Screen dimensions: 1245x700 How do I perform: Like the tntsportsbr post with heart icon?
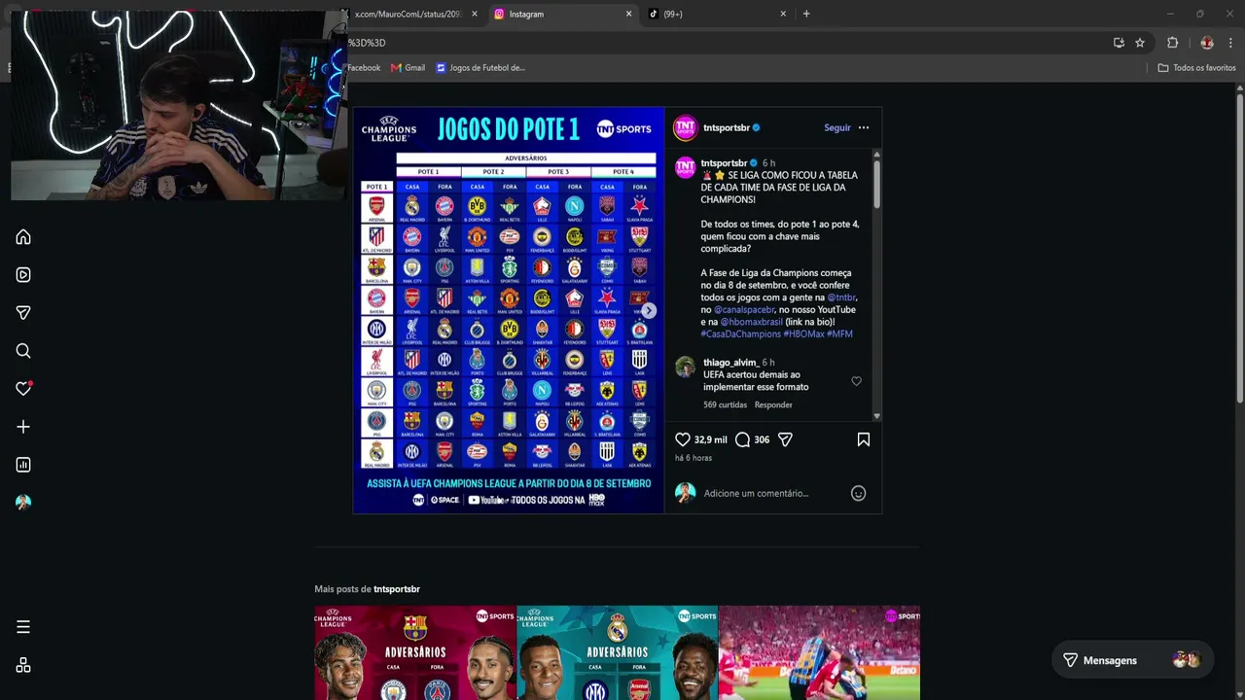point(683,439)
